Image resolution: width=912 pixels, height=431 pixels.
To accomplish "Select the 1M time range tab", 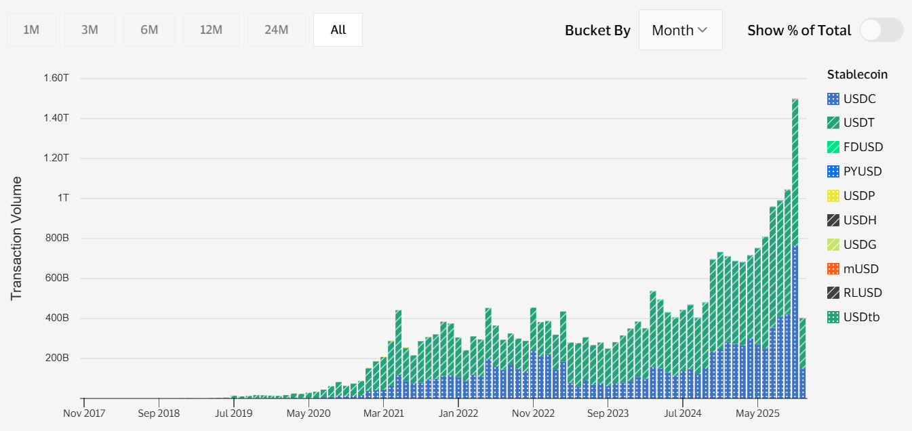I will coord(31,30).
